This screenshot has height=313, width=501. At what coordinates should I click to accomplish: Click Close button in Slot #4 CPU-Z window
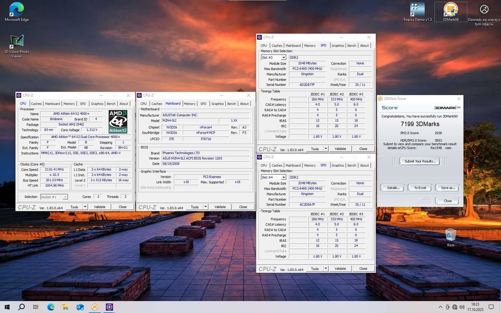(363, 268)
